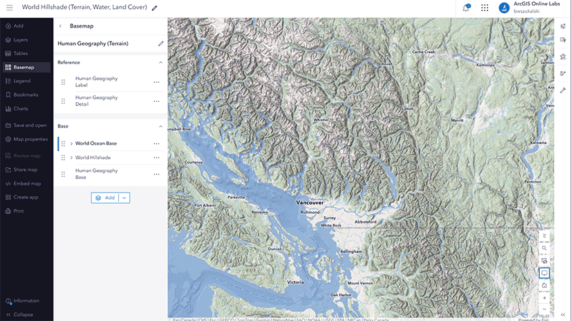This screenshot has height=321, width=571.
Task: Open the bwszukalski user profile
Action: tap(530, 8)
